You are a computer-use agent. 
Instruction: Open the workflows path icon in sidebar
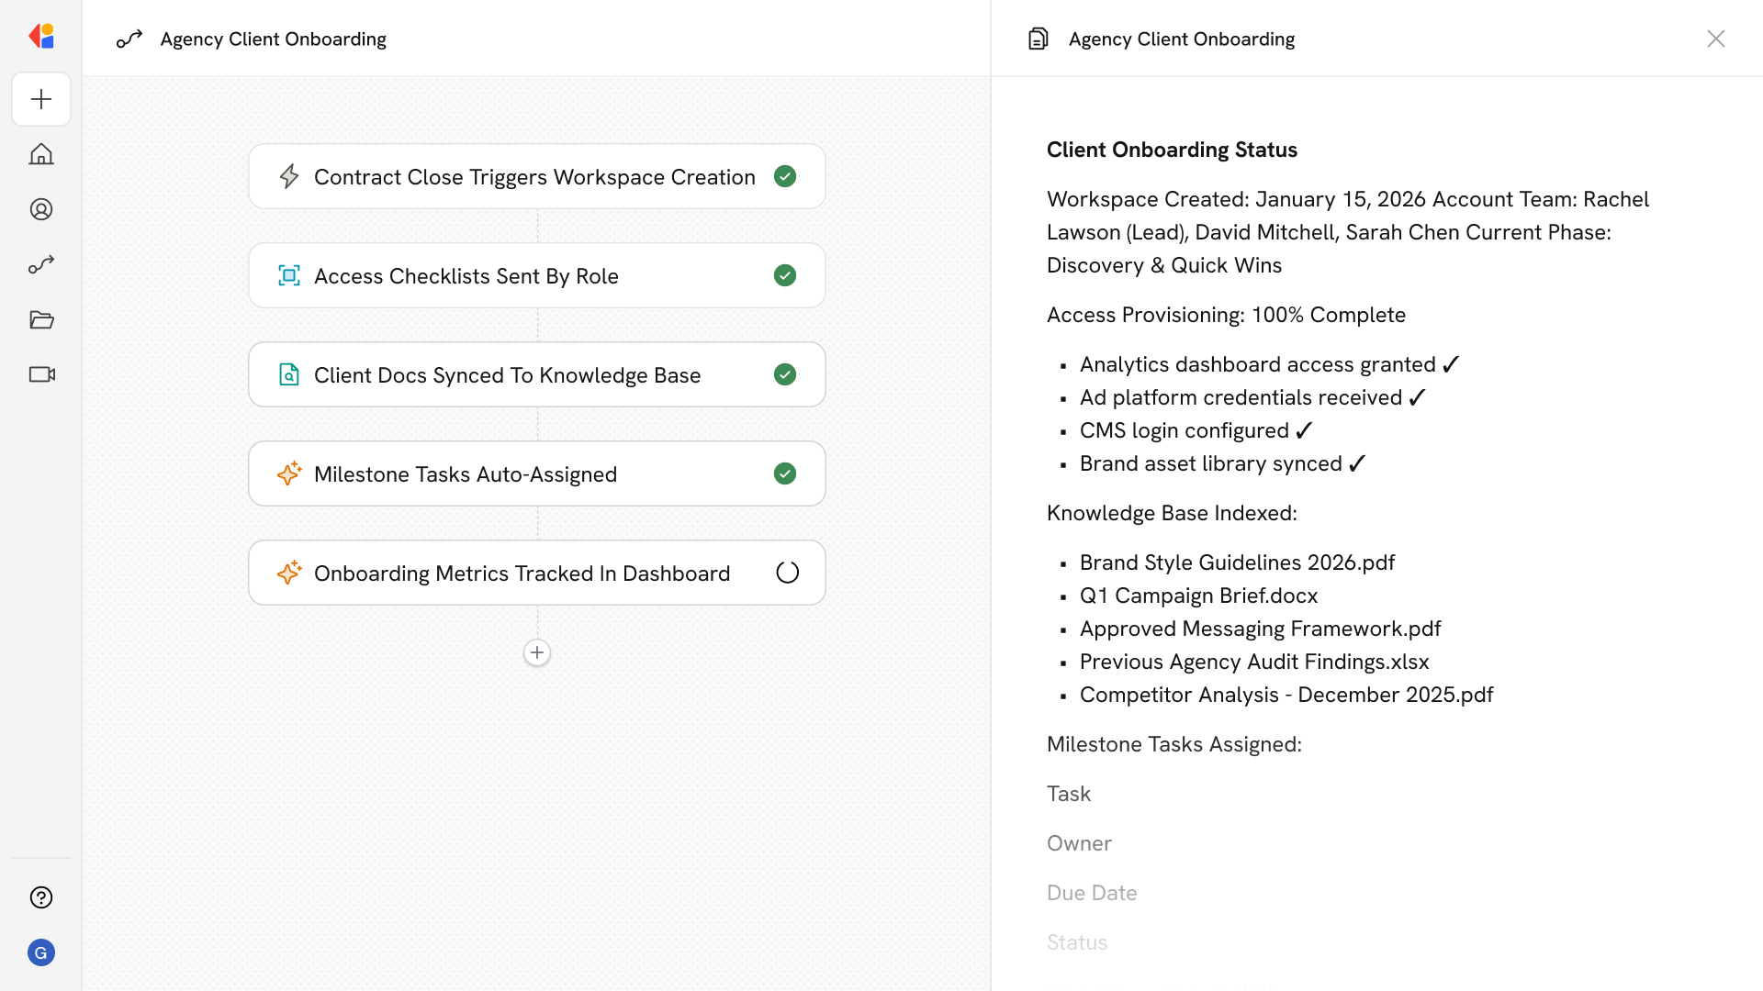41,264
